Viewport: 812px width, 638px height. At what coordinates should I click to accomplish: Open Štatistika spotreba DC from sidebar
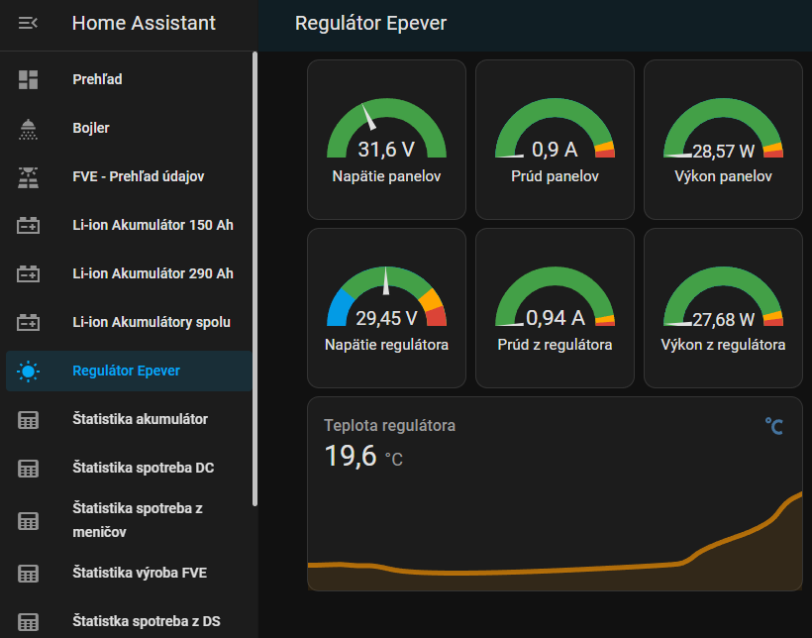pos(143,468)
